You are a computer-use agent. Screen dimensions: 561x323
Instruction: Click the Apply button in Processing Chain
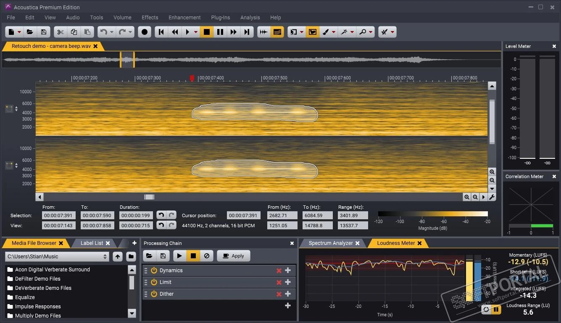[x=233, y=256]
